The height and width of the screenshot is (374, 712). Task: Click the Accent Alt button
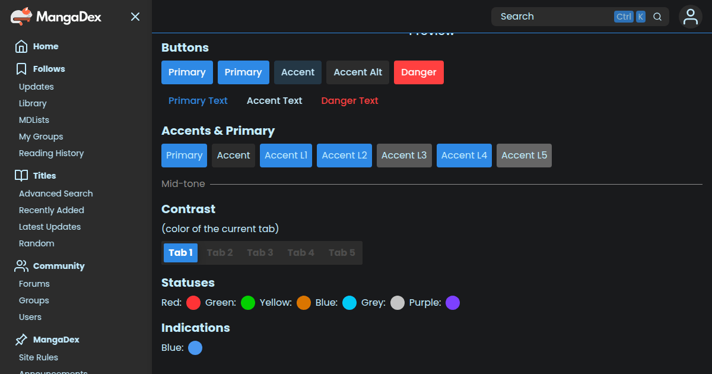click(358, 72)
